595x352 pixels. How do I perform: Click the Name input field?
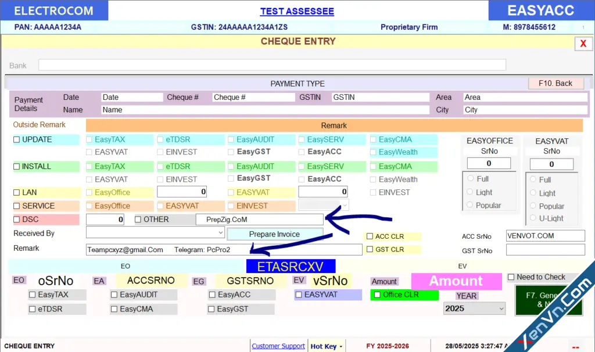coord(265,110)
